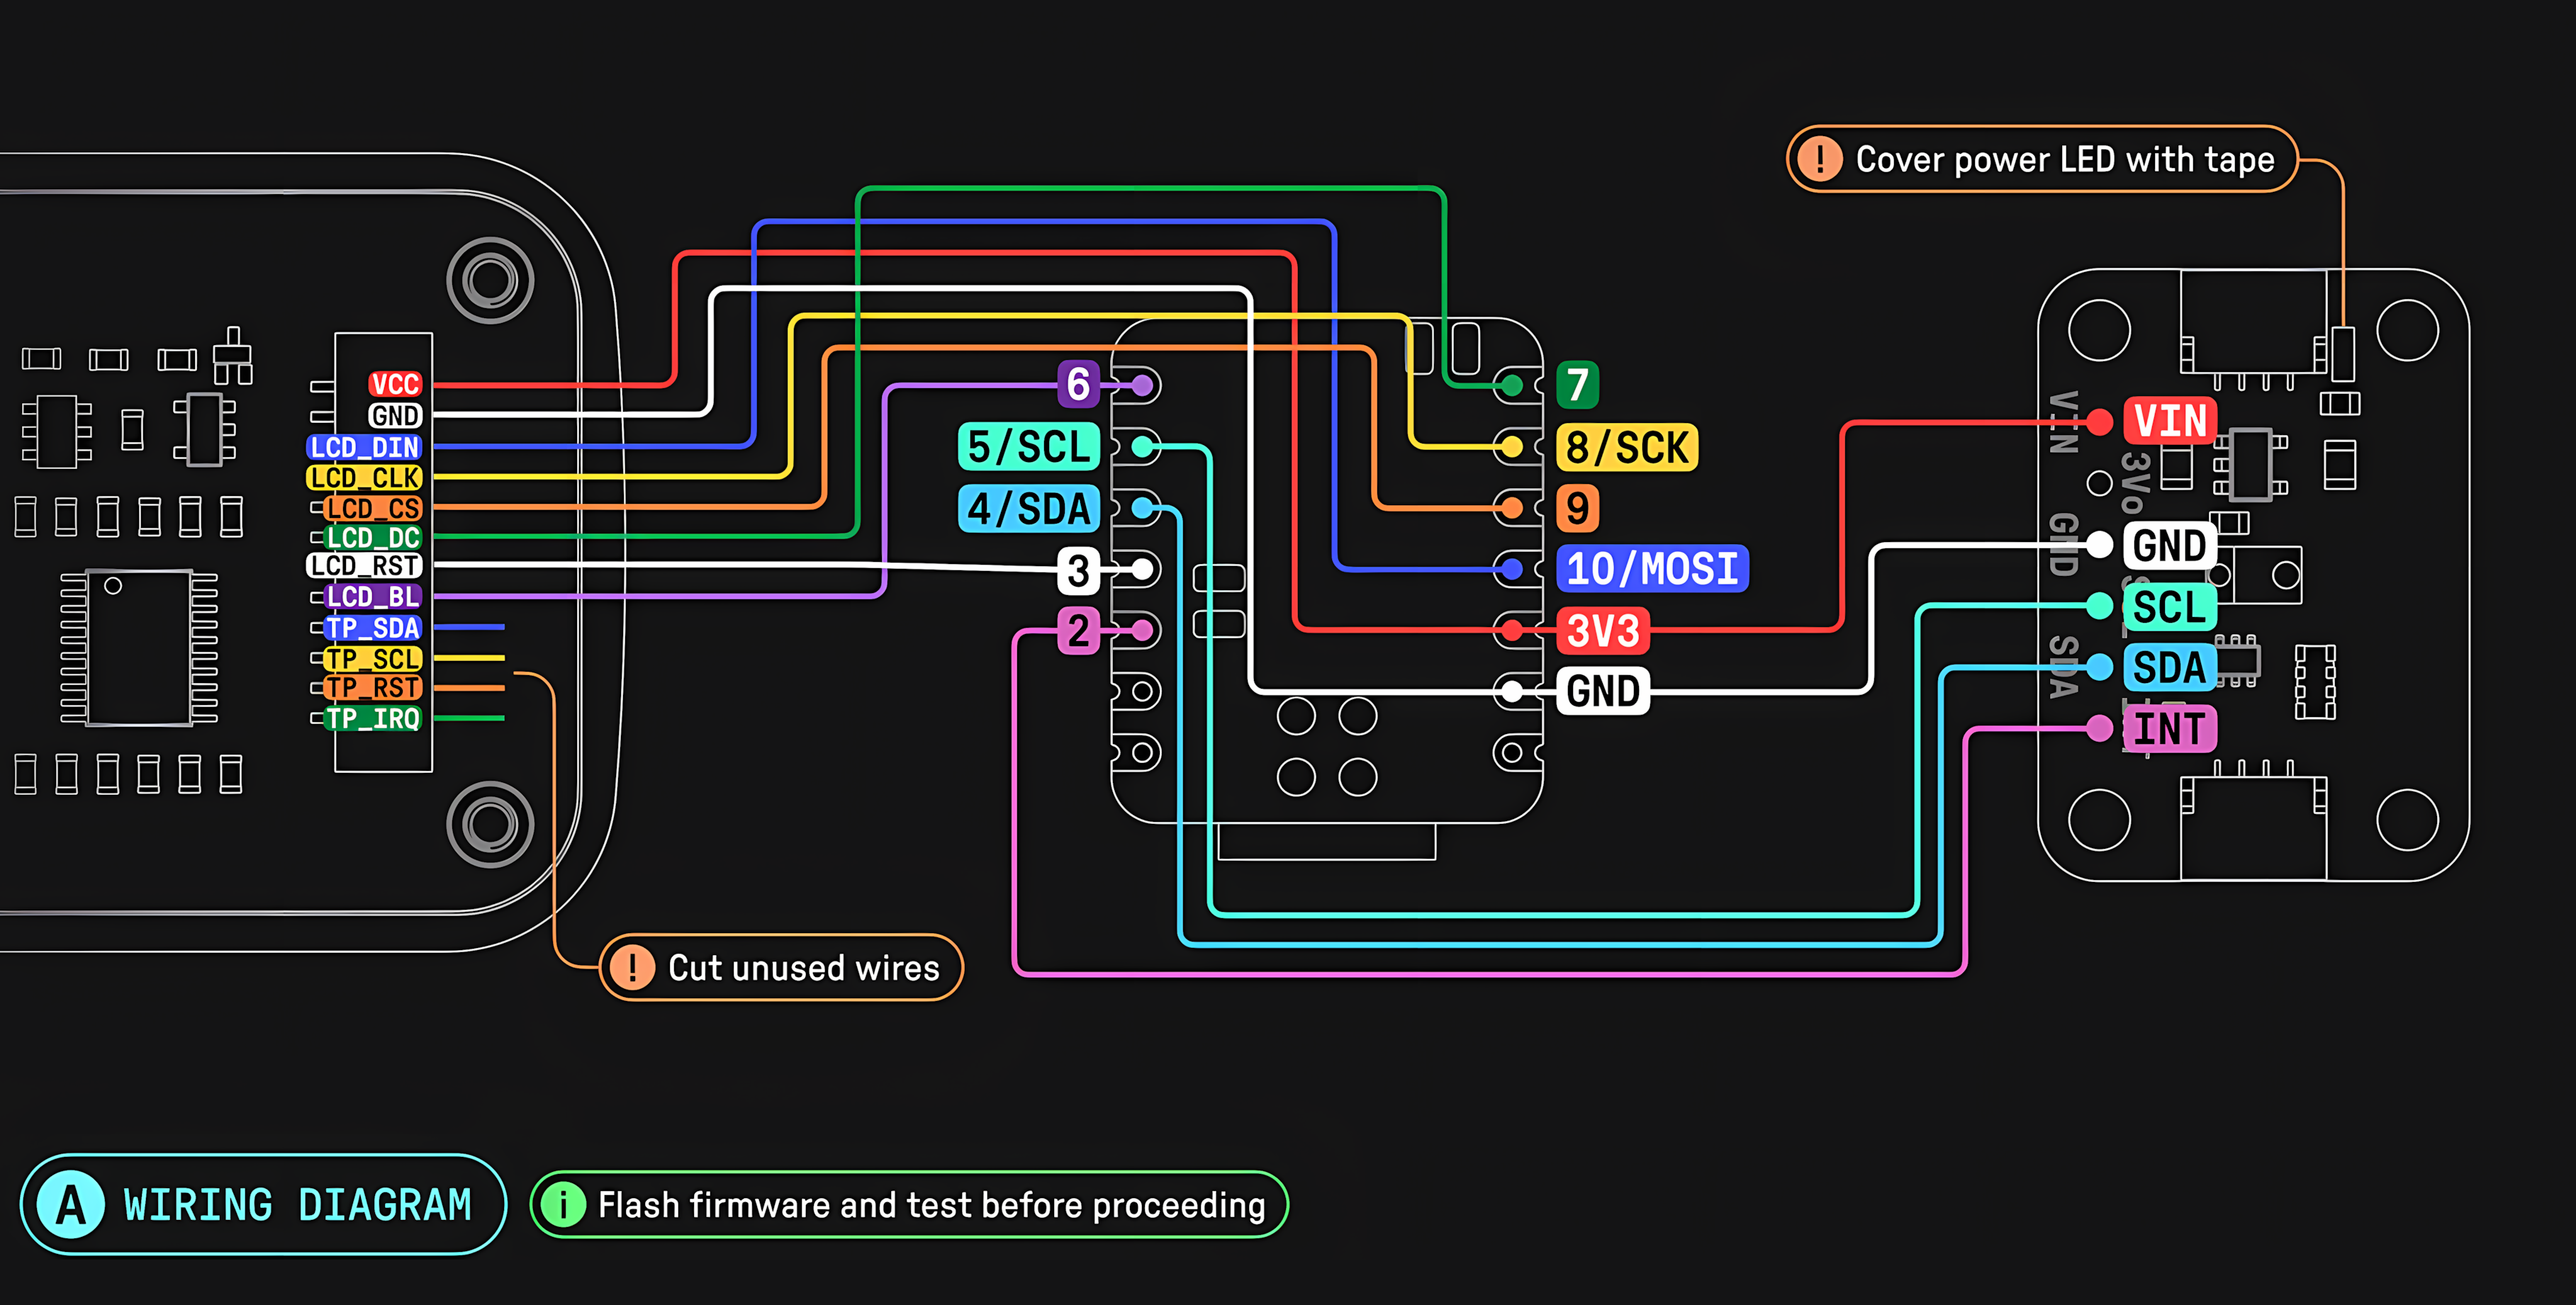Click the 4/SDA pin label
Viewport: 2576px width, 1305px height.
tap(1028, 509)
